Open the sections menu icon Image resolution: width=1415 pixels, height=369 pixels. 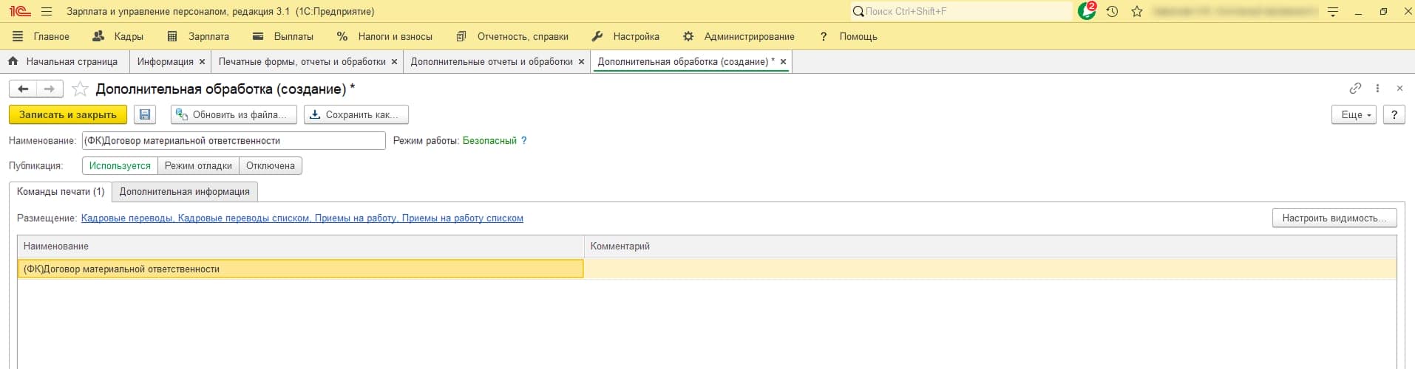point(18,36)
